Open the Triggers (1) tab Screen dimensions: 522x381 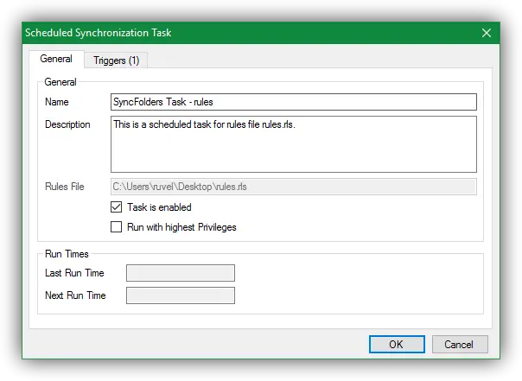tap(117, 60)
